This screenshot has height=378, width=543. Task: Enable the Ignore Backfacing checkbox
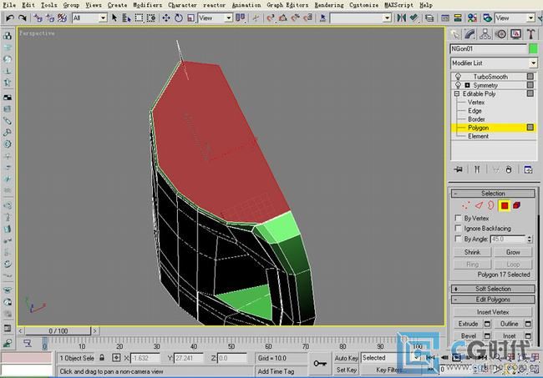(458, 229)
